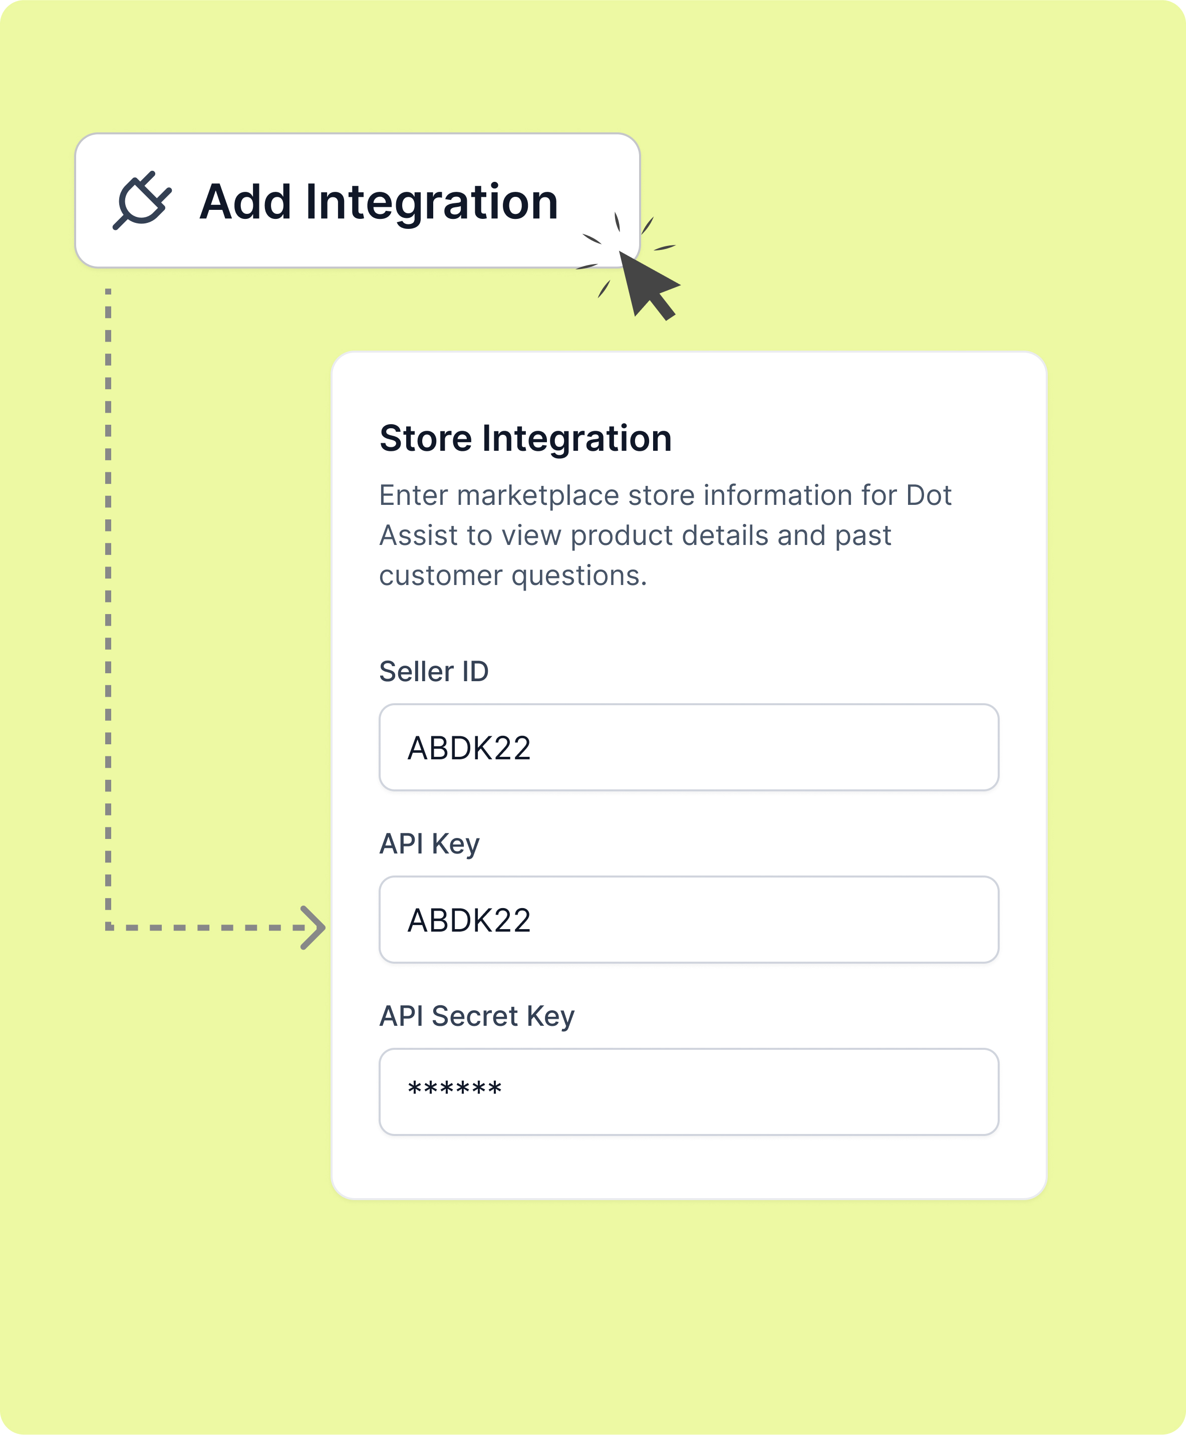Click the vertical dashed connector line

(108, 608)
